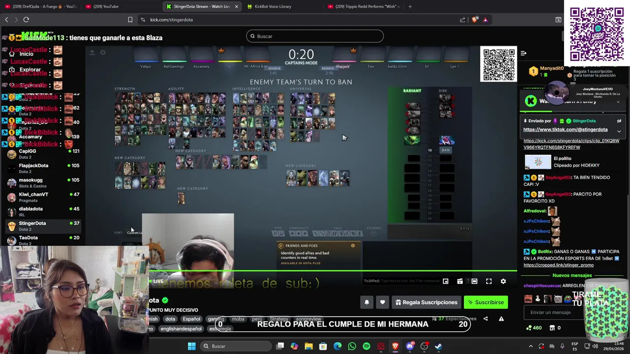Jump to Nuevos mensajes in chat
Screen dimensions: 630x354
pyautogui.click(x=572, y=275)
